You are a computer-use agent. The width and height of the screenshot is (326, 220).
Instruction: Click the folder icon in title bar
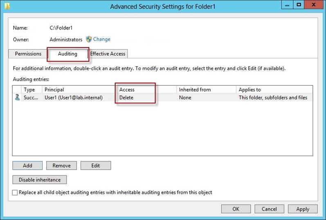pos(7,6)
